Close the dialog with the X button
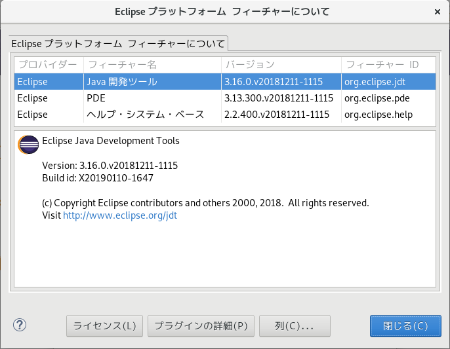 point(438,12)
